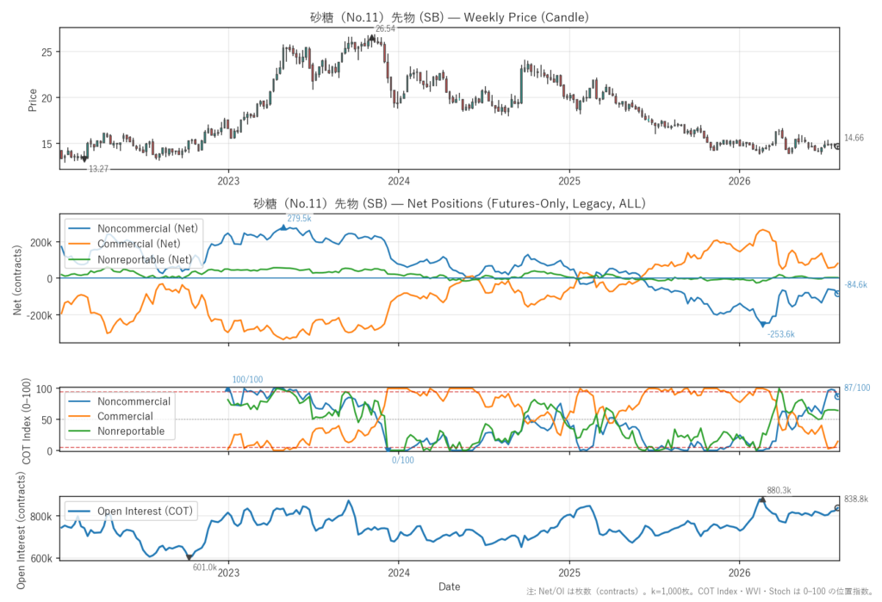Click the Open Interest (contracts) axis label
The image size is (882, 602).
tap(21, 531)
